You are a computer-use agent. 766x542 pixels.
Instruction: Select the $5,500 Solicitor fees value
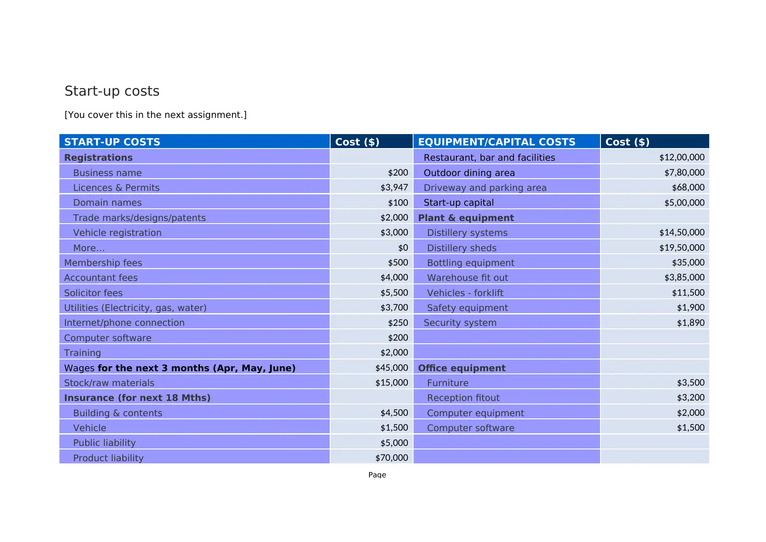pos(394,293)
